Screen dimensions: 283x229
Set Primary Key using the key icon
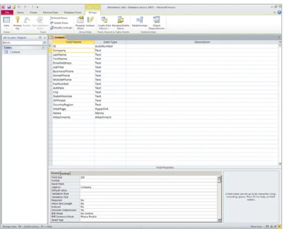pos(18,20)
